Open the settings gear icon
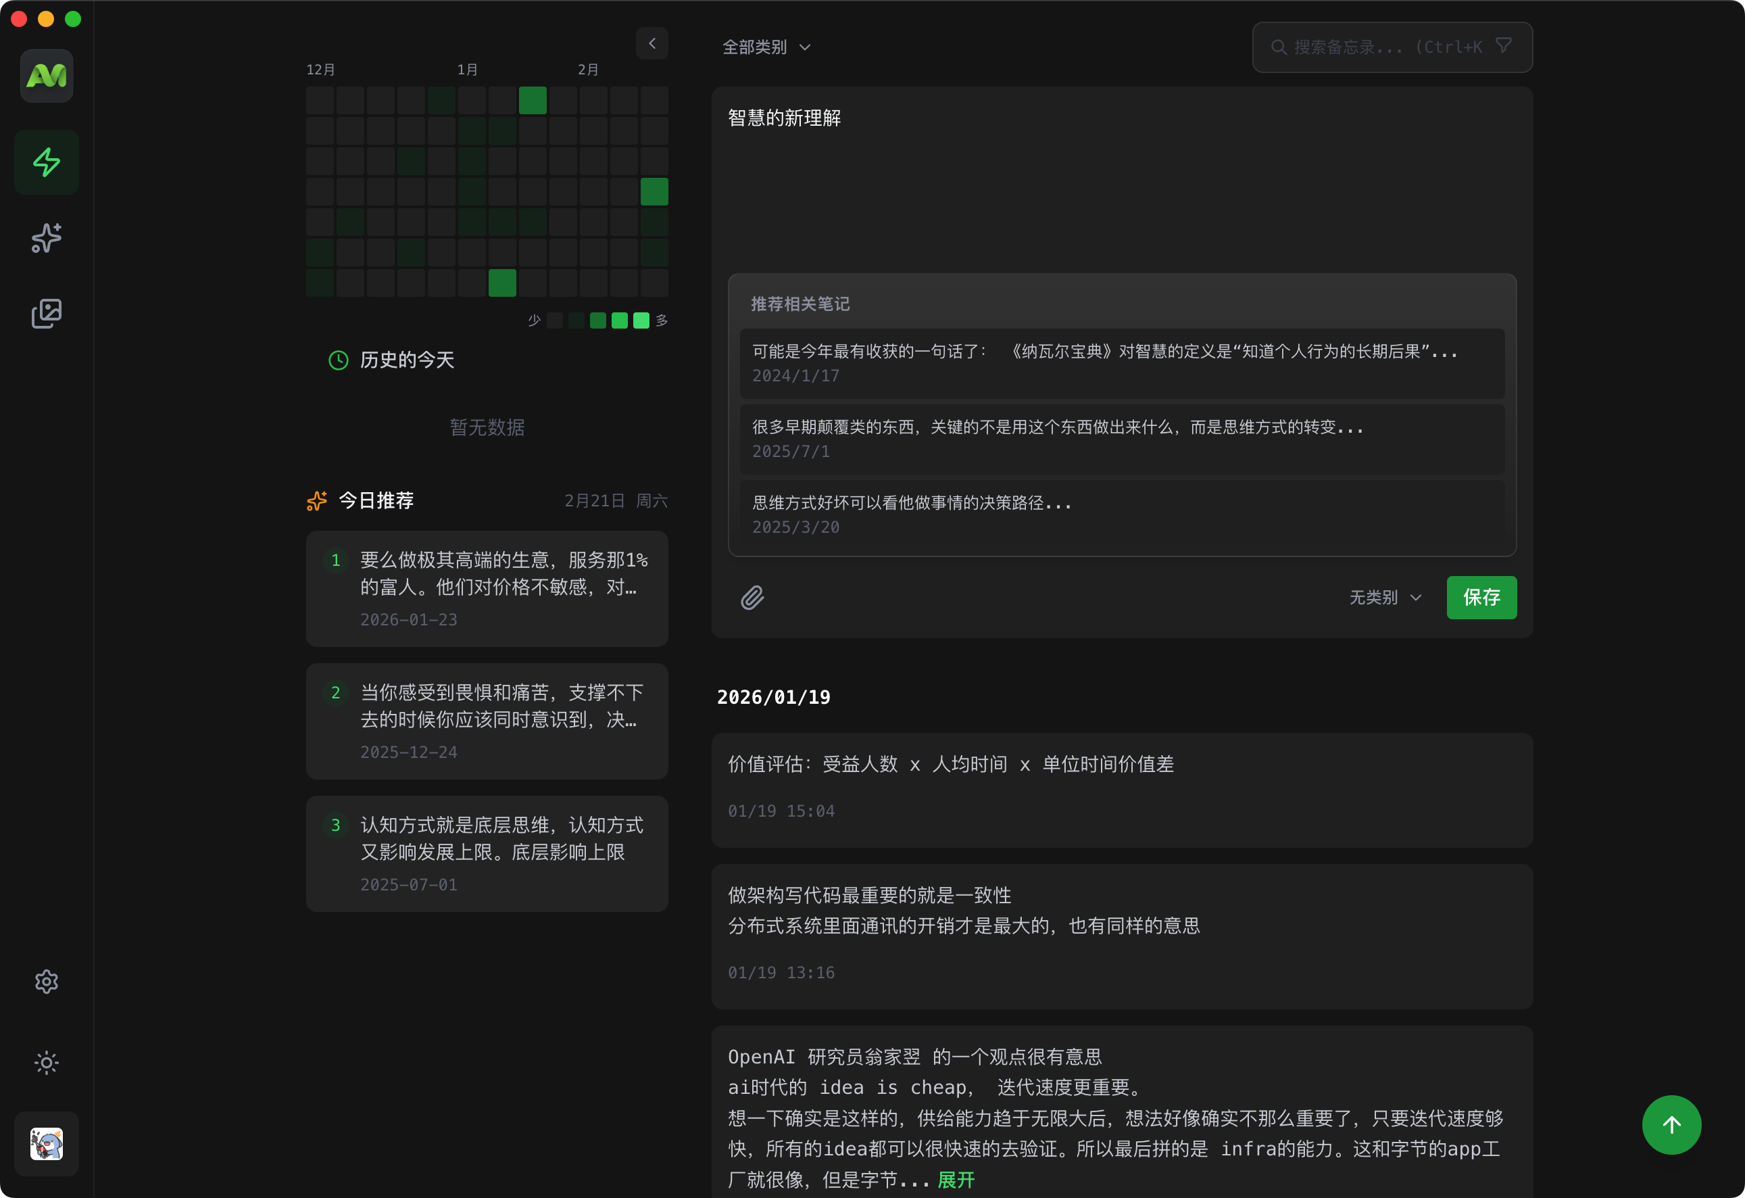1745x1198 pixels. [46, 981]
